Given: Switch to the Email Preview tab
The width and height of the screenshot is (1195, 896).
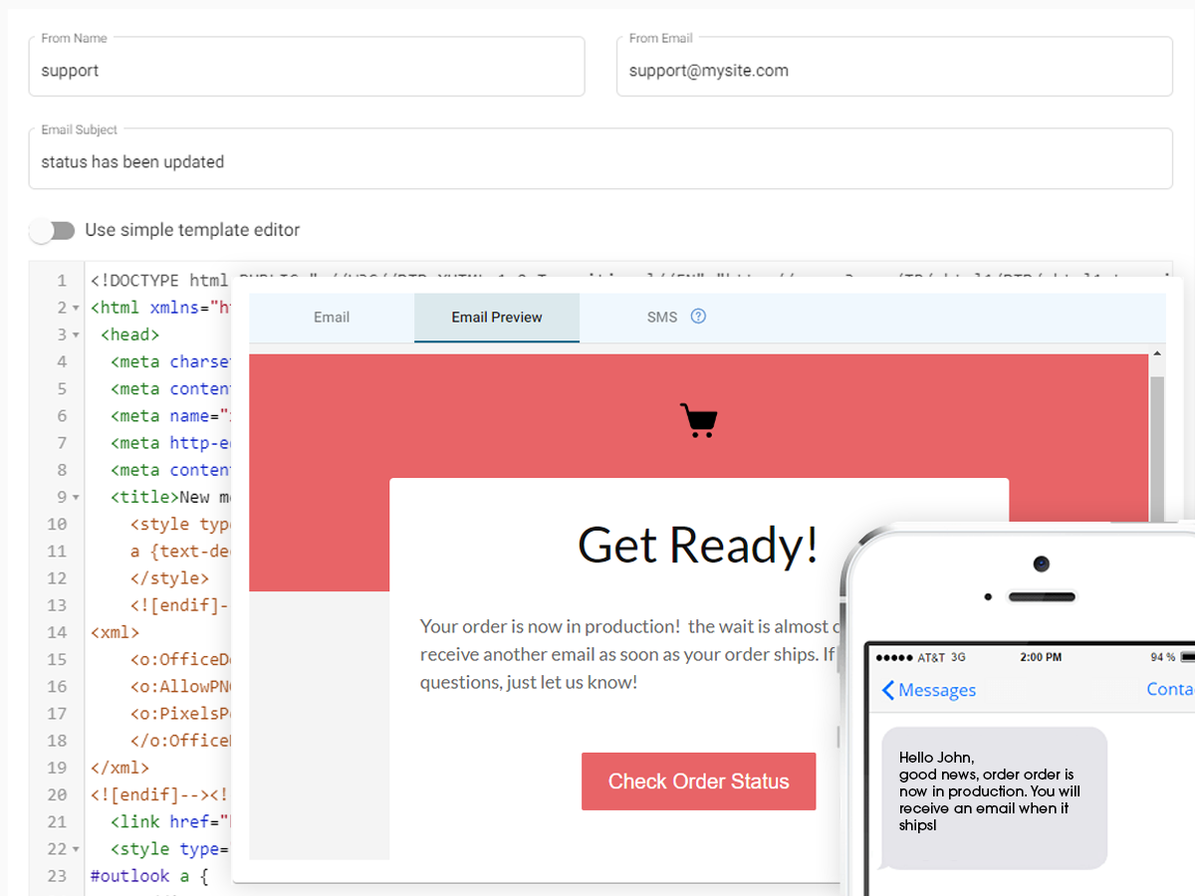Looking at the screenshot, I should tap(497, 318).
